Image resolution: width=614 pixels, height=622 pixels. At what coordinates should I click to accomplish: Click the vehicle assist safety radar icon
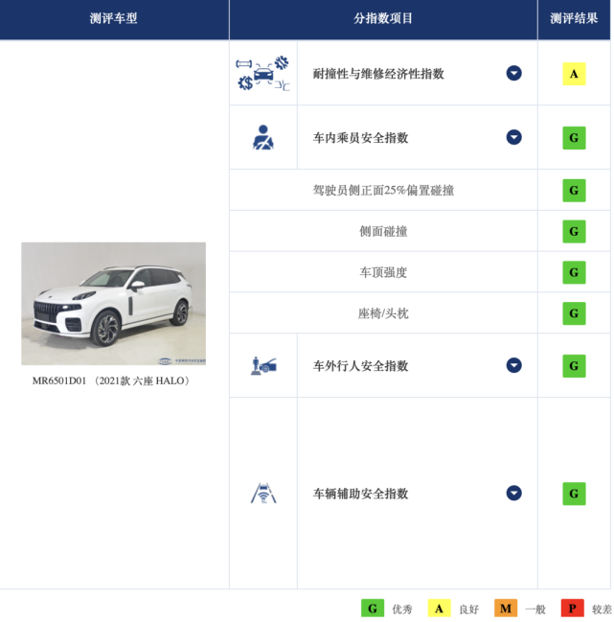[x=263, y=493]
